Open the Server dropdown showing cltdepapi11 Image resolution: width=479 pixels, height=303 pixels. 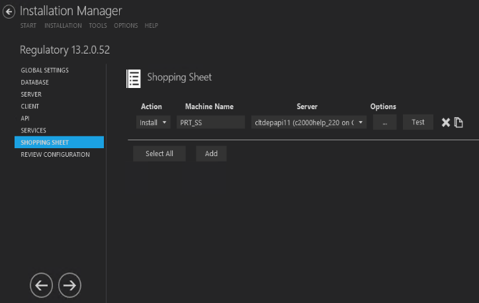pyautogui.click(x=309, y=122)
